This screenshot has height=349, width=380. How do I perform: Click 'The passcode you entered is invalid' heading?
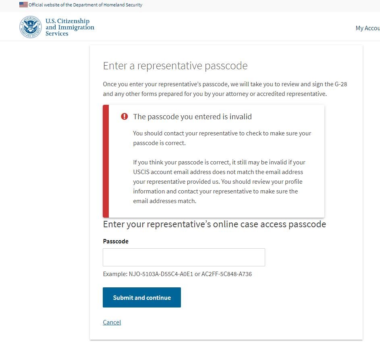pyautogui.click(x=192, y=116)
